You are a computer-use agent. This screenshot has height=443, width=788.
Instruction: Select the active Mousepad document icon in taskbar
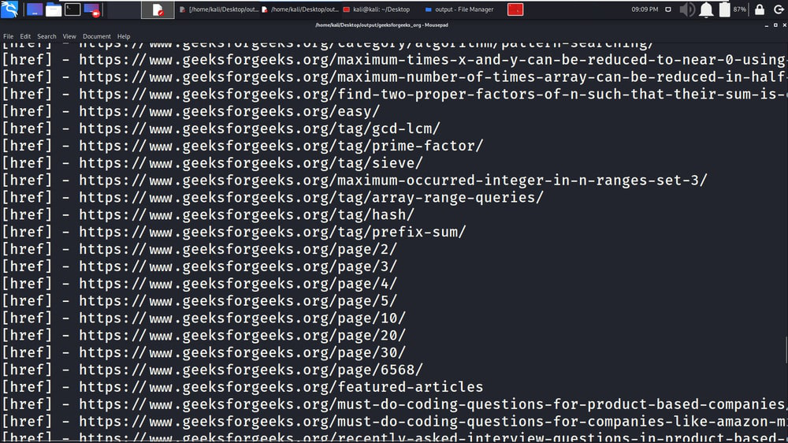tap(158, 9)
